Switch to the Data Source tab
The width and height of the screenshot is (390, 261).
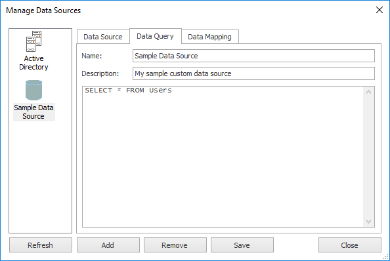[x=103, y=37]
